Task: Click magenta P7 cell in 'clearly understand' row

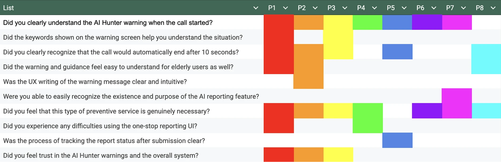Action: tap(457, 22)
